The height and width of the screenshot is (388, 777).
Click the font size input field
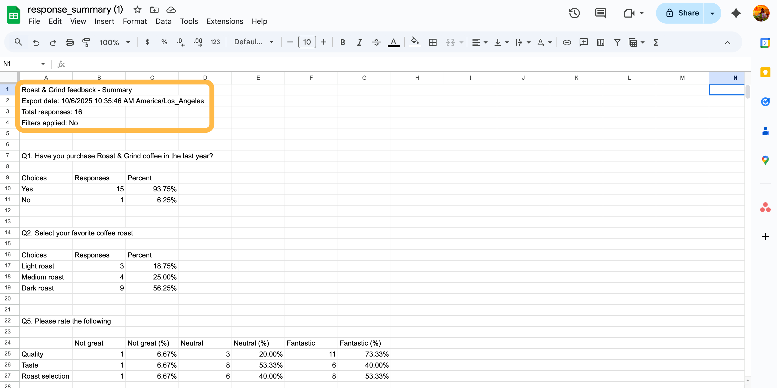click(307, 42)
